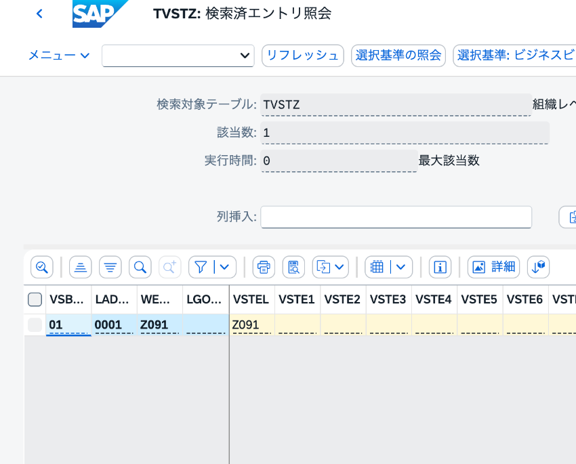The width and height of the screenshot is (576, 464).
Task: Click the VSTE6 column header
Action: [x=525, y=299]
